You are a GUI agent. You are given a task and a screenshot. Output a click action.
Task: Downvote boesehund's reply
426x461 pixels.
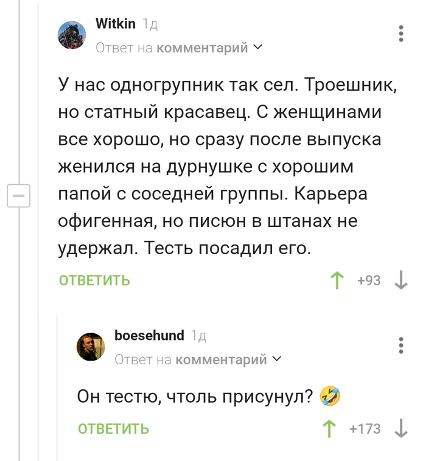pyautogui.click(x=401, y=429)
